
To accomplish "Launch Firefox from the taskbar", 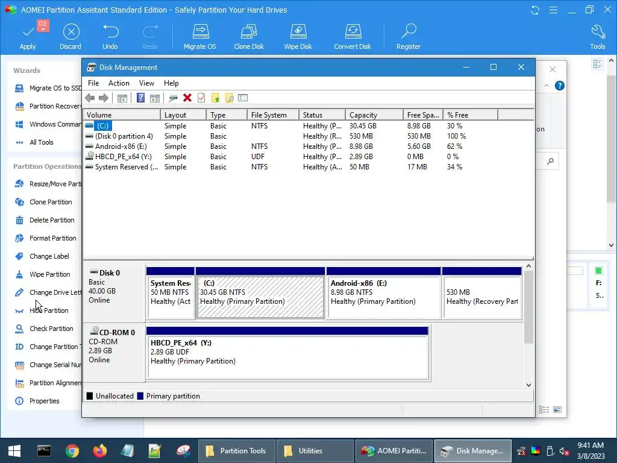I will click(99, 451).
